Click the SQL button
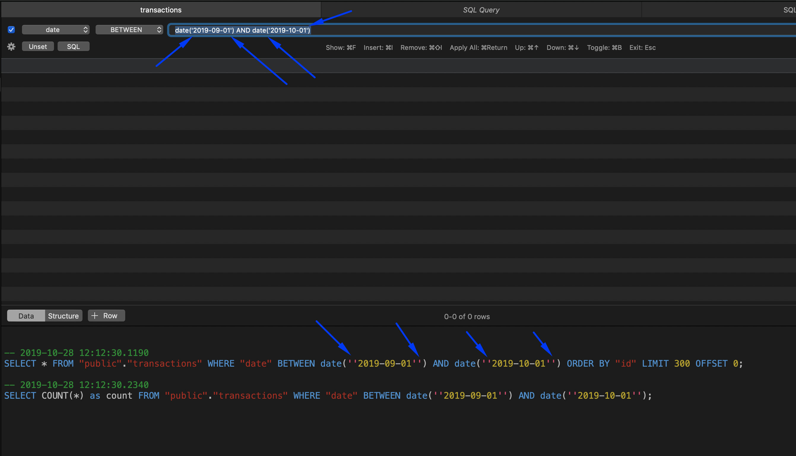This screenshot has height=456, width=796. point(73,46)
